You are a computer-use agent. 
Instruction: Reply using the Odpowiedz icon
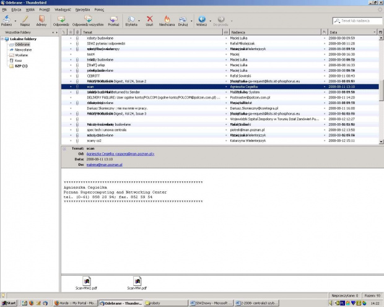(61, 19)
